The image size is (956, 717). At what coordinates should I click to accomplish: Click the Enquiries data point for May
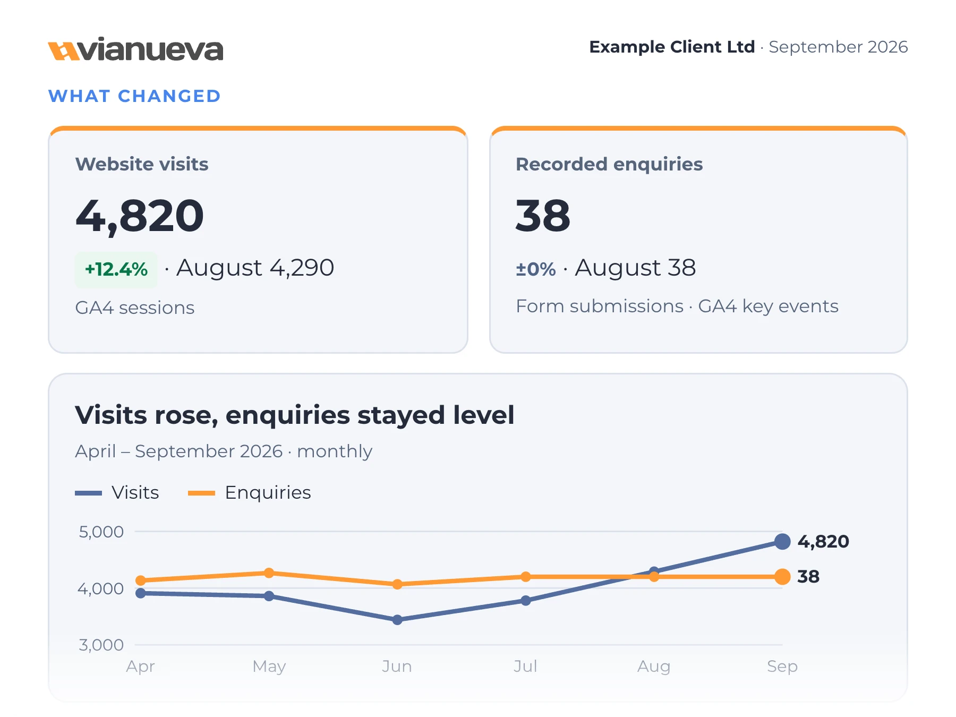(269, 573)
